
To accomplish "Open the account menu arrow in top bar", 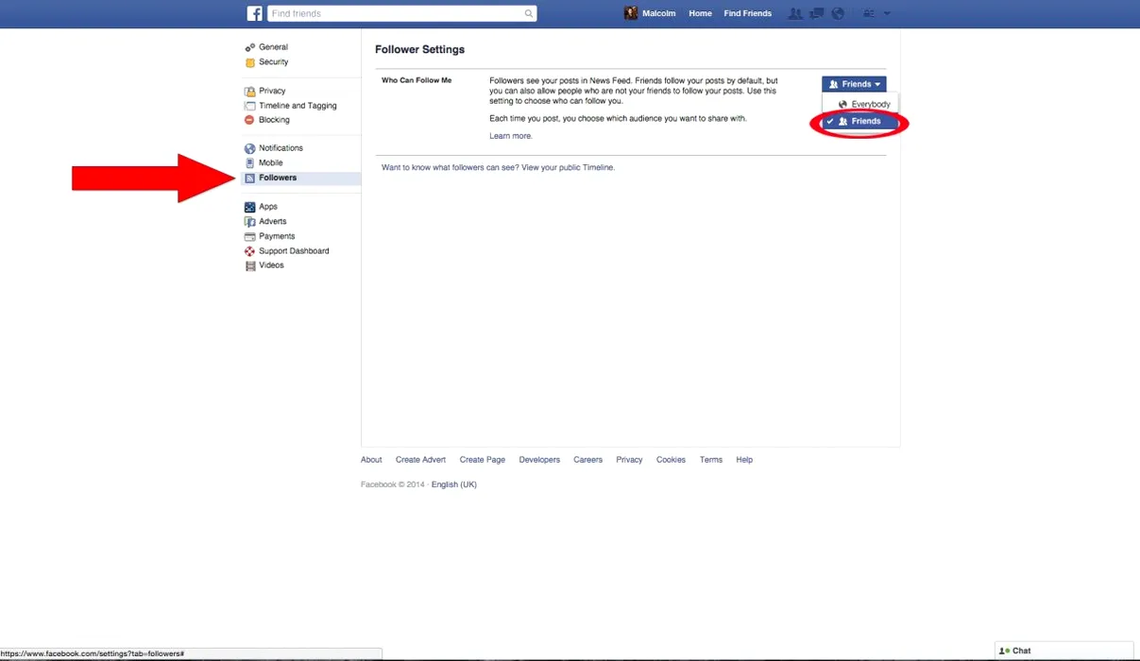I will click(887, 13).
